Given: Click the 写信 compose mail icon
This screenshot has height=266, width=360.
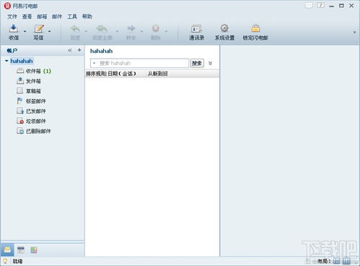Looking at the screenshot, I should click(x=39, y=28).
